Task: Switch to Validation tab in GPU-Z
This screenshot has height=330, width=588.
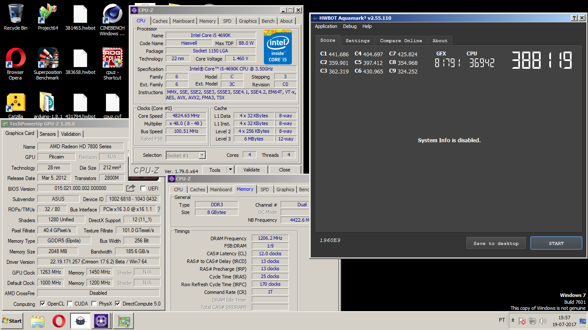Action: 71,134
